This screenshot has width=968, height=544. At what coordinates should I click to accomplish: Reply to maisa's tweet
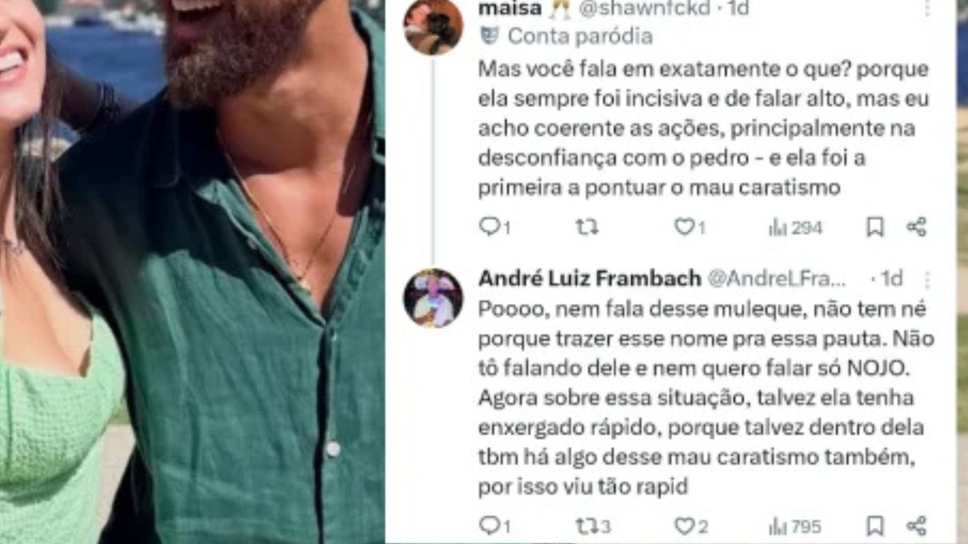495,228
